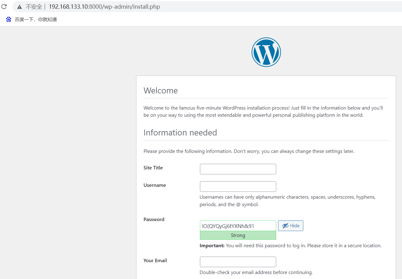Viewport: 402px width, 279px height.
Task: Select the generated Password field
Action: click(238, 226)
